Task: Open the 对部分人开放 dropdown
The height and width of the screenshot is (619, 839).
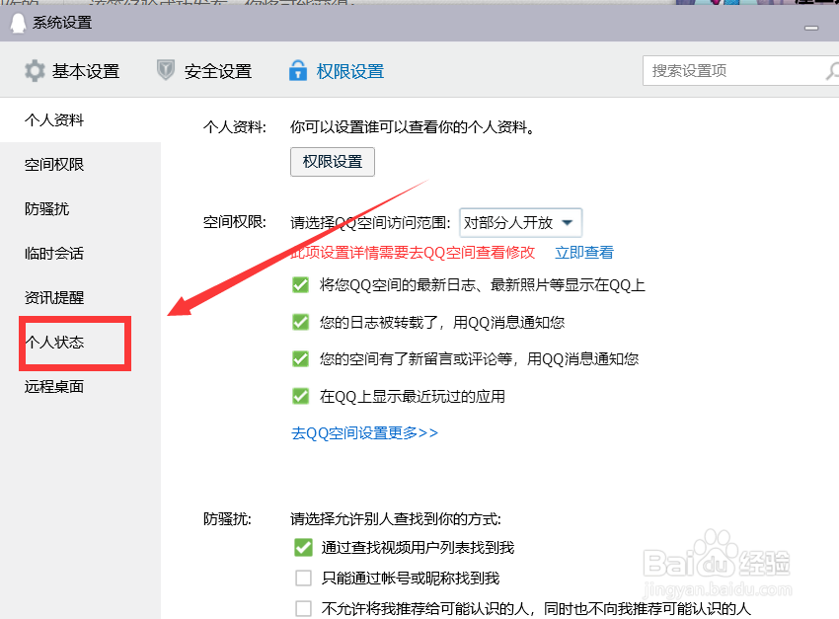Action: coord(520,222)
